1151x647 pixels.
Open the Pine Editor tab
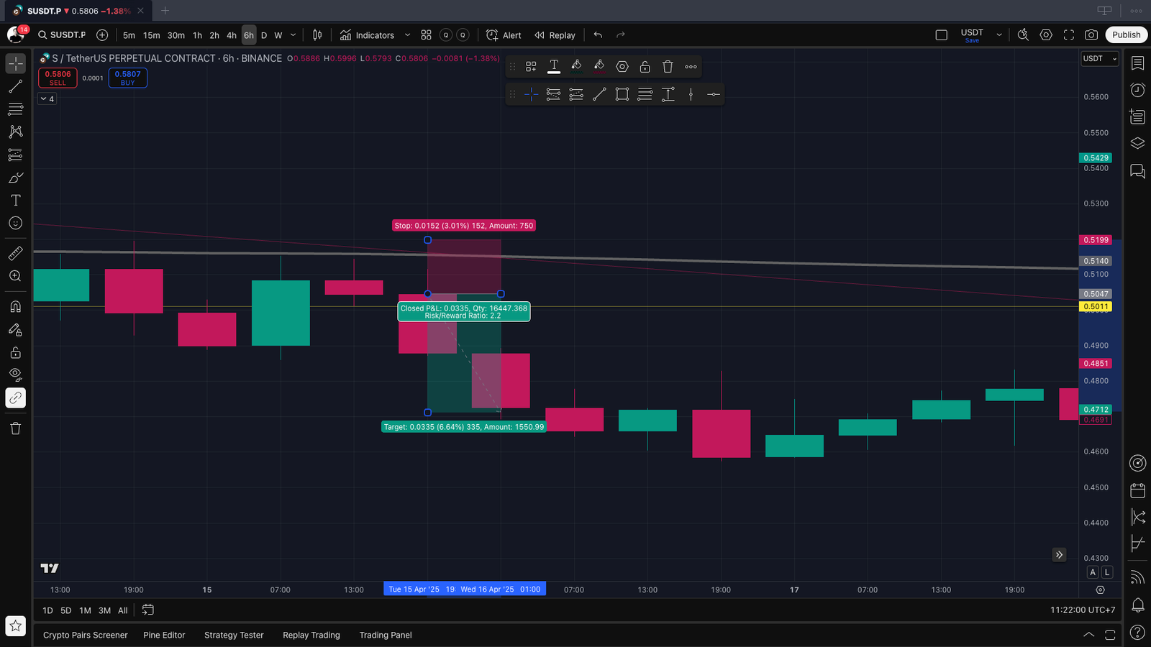click(164, 635)
